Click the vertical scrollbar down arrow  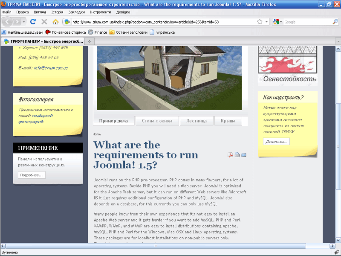tap(338, 240)
